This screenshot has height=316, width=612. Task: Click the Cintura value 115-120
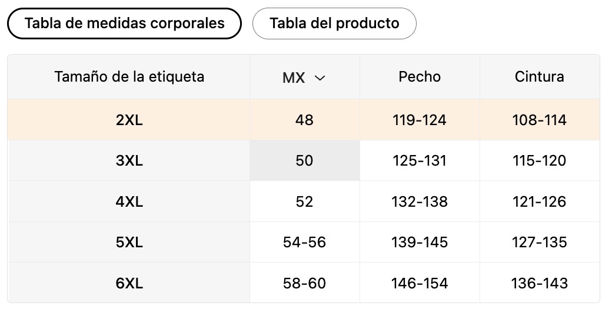[540, 160]
